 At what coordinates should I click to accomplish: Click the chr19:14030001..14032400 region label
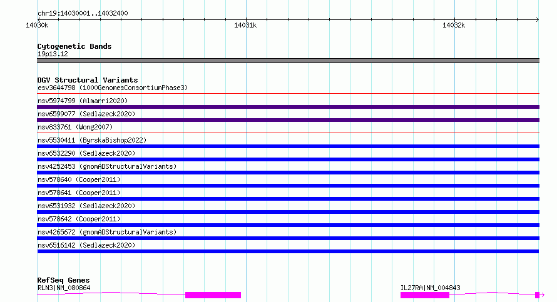tap(83, 13)
